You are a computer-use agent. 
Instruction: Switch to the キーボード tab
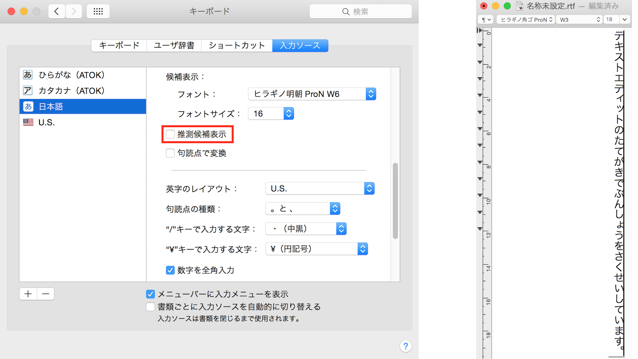(119, 45)
